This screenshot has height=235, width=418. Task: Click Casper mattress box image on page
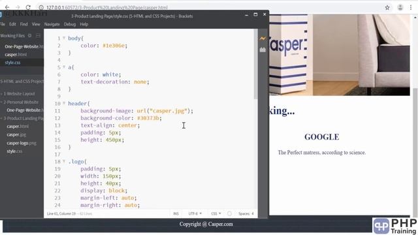click(288, 55)
